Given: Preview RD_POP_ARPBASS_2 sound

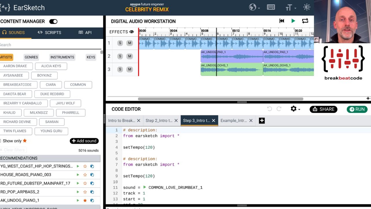Looking at the screenshot, I should [78, 192].
